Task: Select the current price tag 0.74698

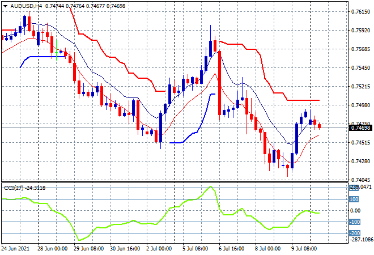Action: [361, 128]
